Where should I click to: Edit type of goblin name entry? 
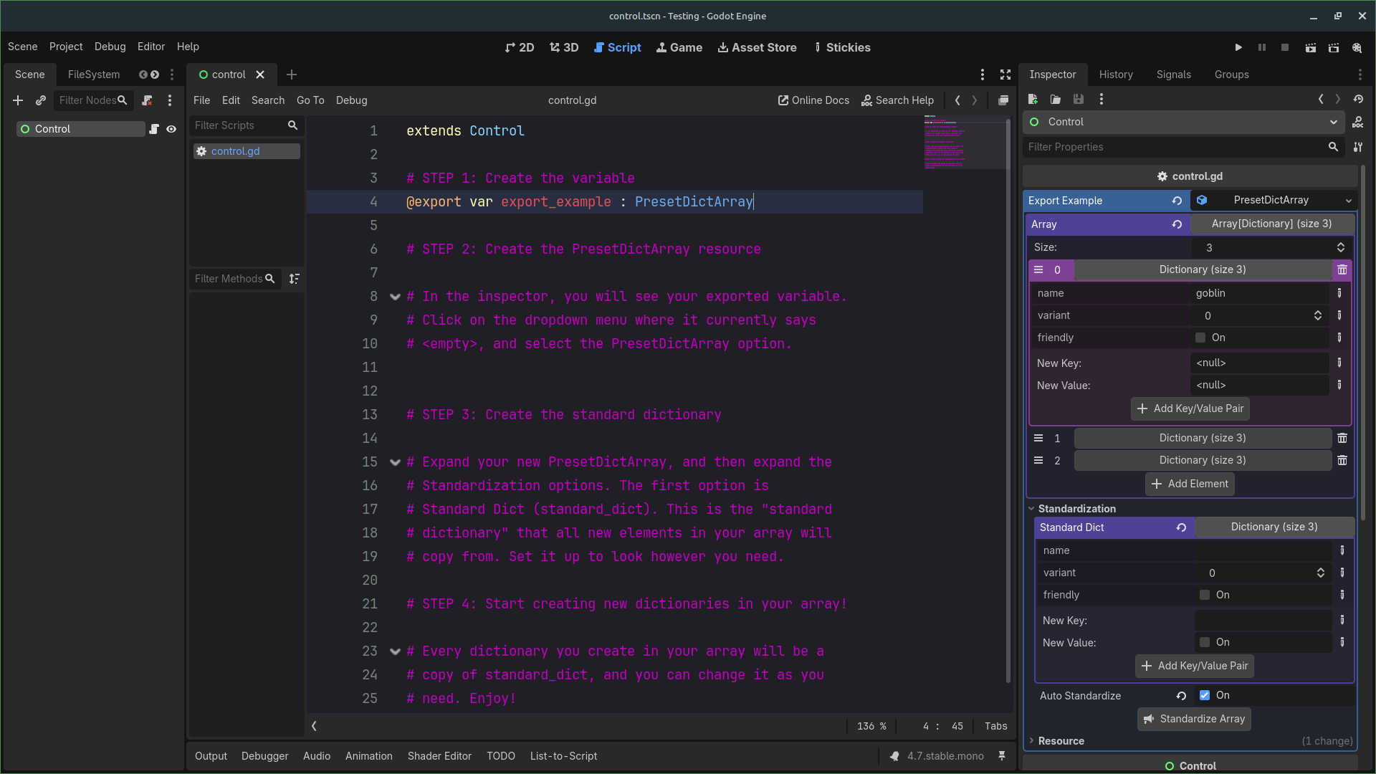tap(1339, 293)
